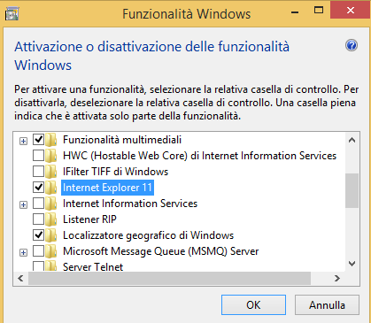This screenshot has width=371, height=323.
Task: Select the Server Telnet list entry
Action: click(93, 266)
